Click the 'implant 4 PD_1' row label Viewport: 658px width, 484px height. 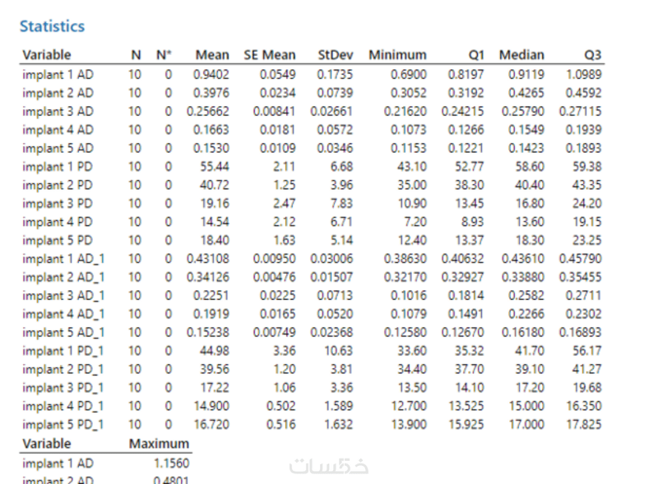(63, 407)
